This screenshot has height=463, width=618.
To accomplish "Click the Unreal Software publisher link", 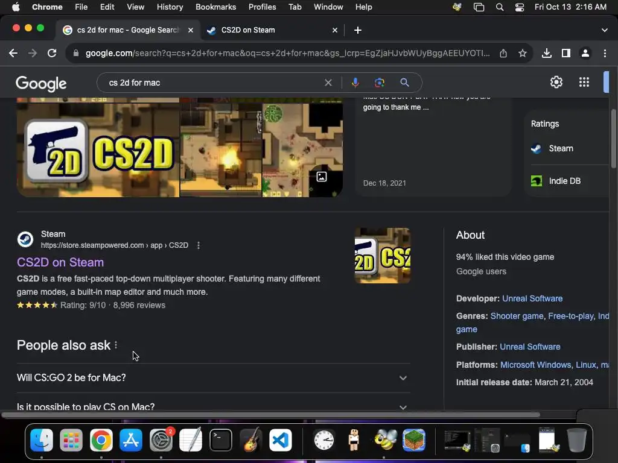I will point(530,347).
